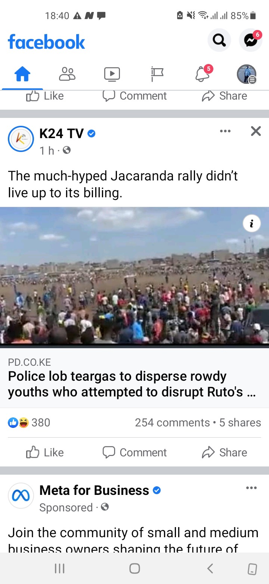
Task: View 380 reactions on K24 post
Action: (x=29, y=422)
